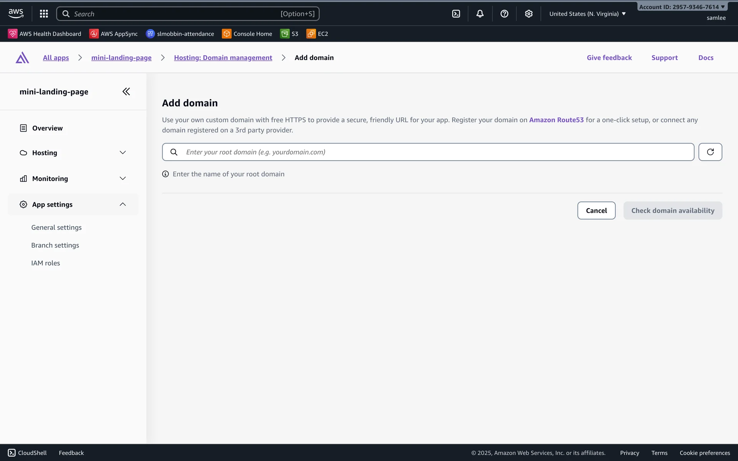Follow the Amazon Route53 link
738x461 pixels.
pos(556,120)
